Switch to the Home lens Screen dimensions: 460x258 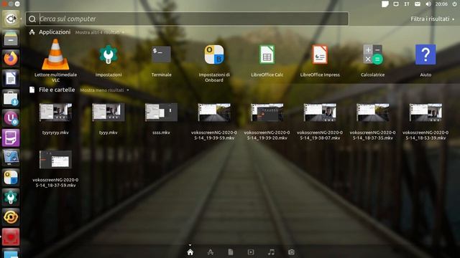[x=190, y=252]
